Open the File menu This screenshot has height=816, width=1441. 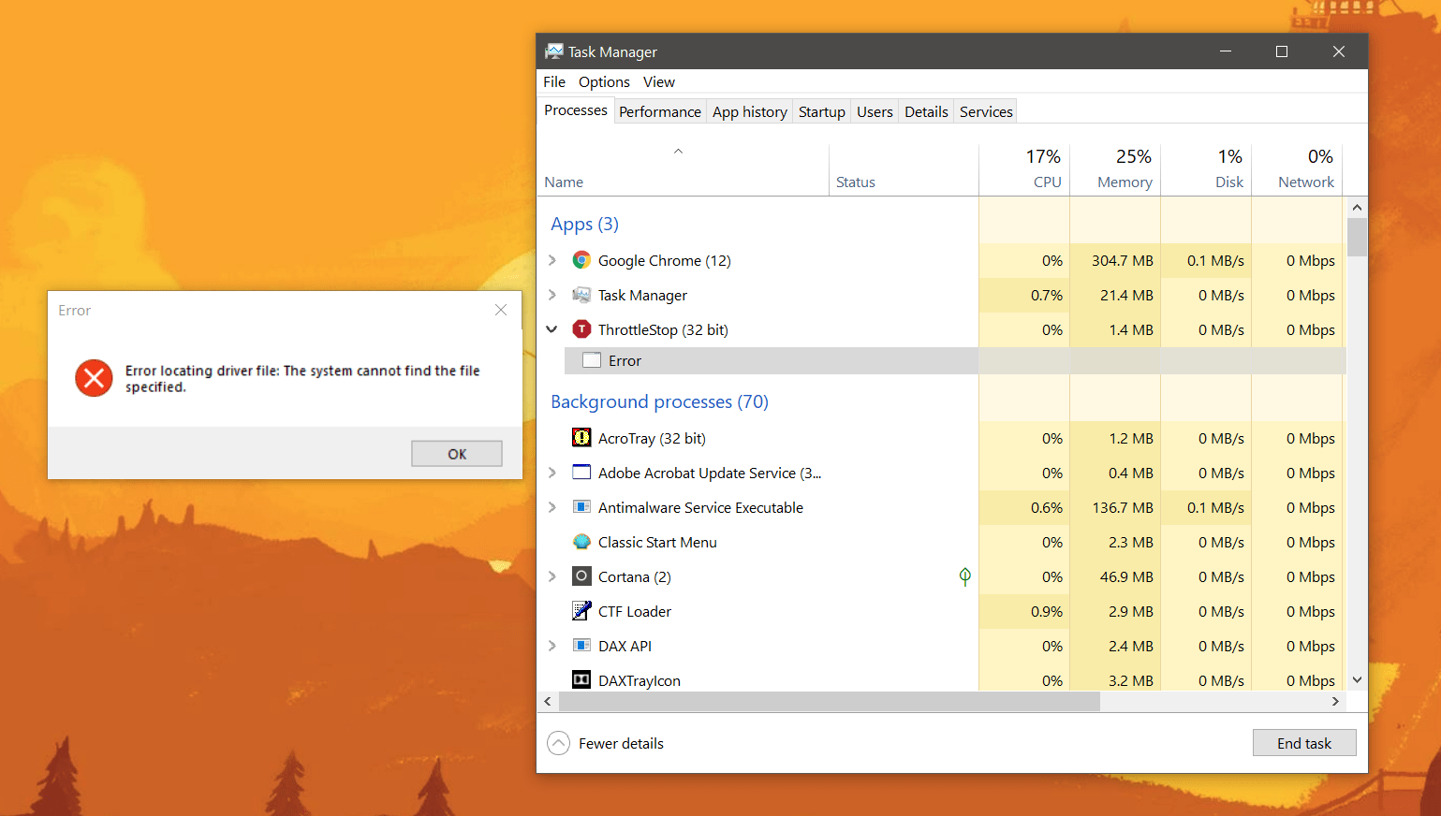click(554, 82)
